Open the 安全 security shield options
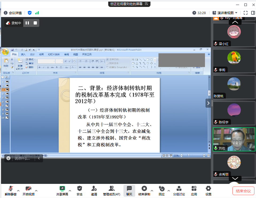The image size is (256, 198). (x=79, y=191)
